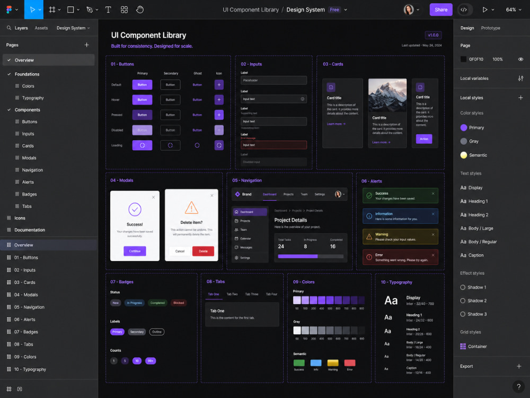Switch to the Design tab
Image resolution: width=530 pixels, height=398 pixels.
467,28
